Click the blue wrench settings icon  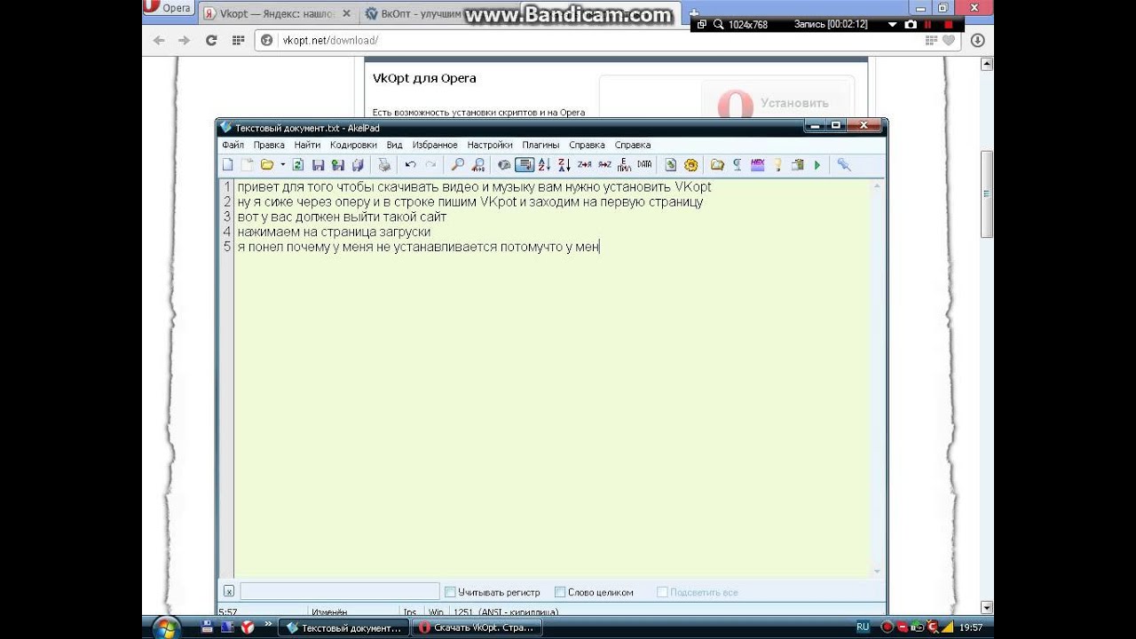pos(843,164)
